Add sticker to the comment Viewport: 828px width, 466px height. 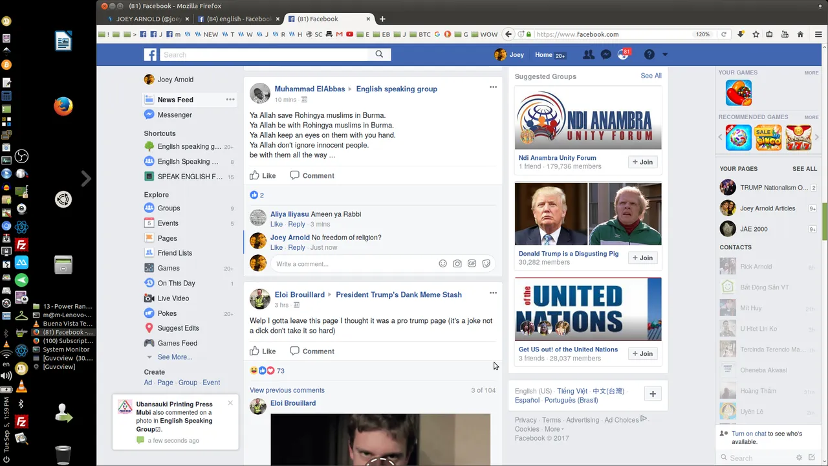coord(486,264)
